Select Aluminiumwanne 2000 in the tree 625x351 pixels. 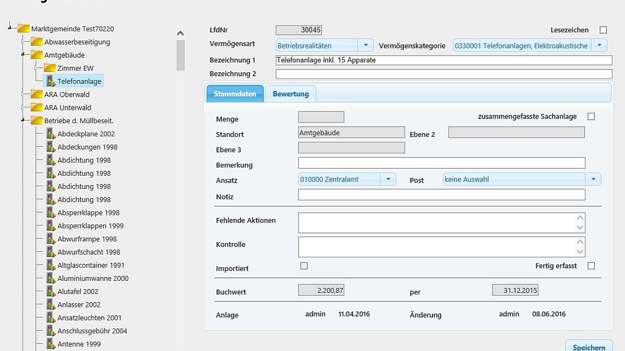tap(93, 278)
